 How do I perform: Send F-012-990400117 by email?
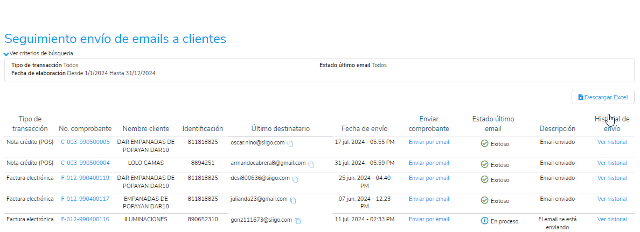tap(429, 199)
